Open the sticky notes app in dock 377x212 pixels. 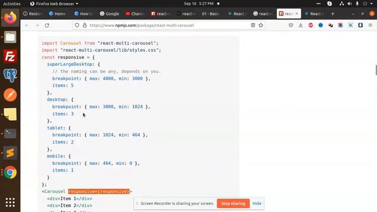click(x=10, y=114)
